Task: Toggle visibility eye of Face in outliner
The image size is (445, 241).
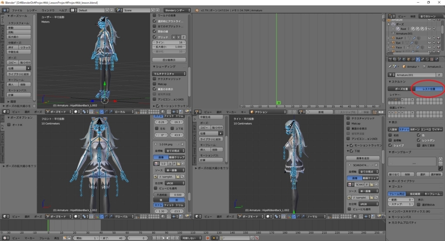Action: point(429,47)
